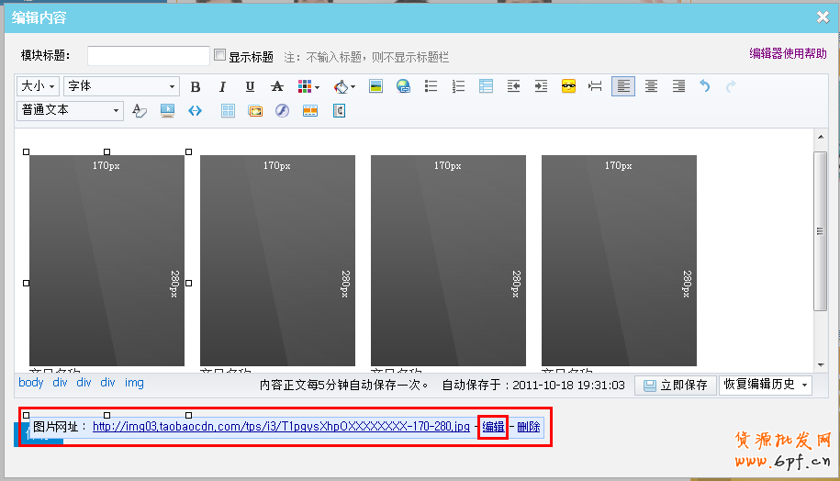Select first div in element path
840x481 pixels.
pyautogui.click(x=60, y=383)
